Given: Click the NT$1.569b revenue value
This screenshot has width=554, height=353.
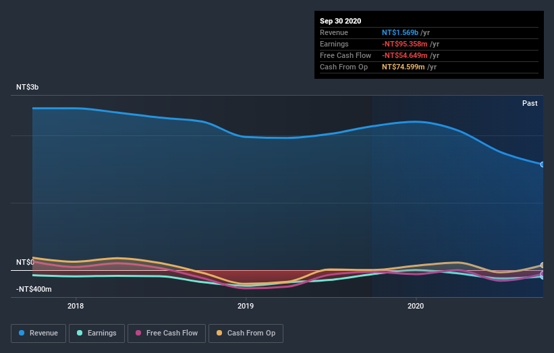Looking at the screenshot, I should (x=400, y=32).
